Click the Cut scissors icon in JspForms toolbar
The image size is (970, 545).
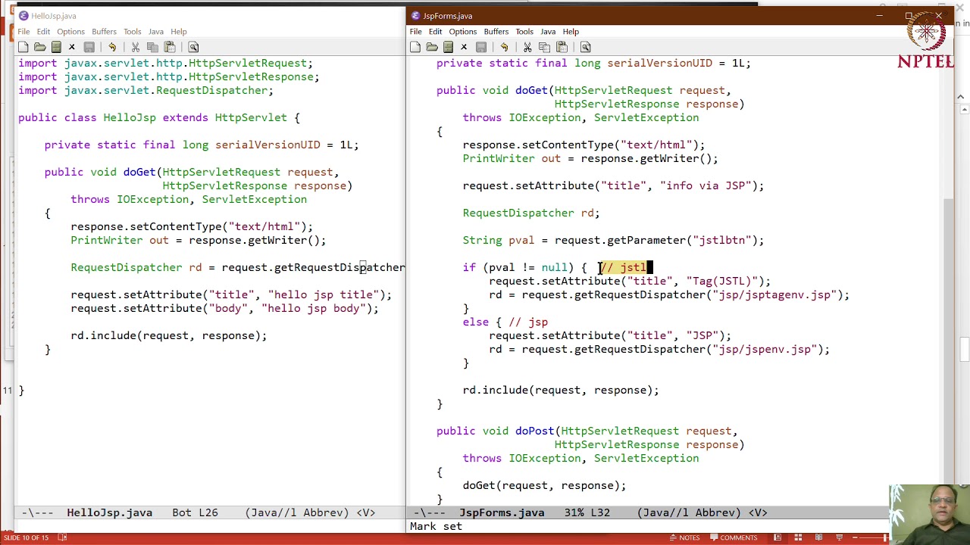(x=527, y=48)
